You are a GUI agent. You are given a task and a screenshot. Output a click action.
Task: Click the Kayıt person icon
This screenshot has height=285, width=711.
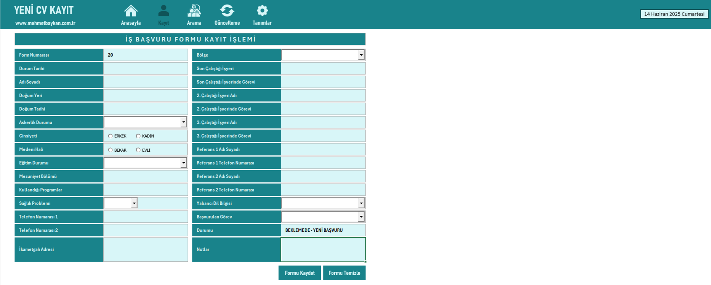[163, 11]
